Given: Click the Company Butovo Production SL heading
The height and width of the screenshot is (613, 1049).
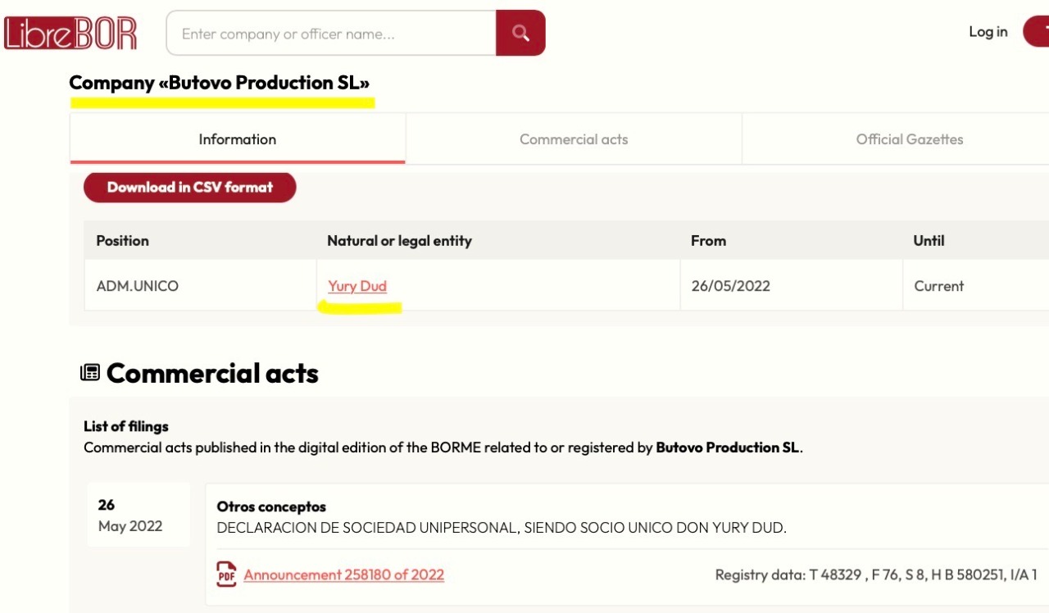Looking at the screenshot, I should pos(220,83).
